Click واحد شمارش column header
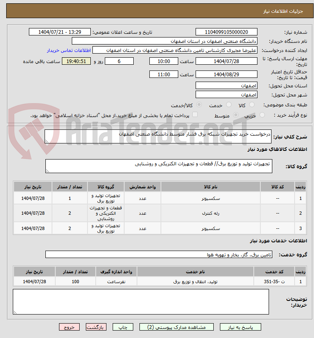The height and width of the screenshot is (338, 314). (142, 187)
